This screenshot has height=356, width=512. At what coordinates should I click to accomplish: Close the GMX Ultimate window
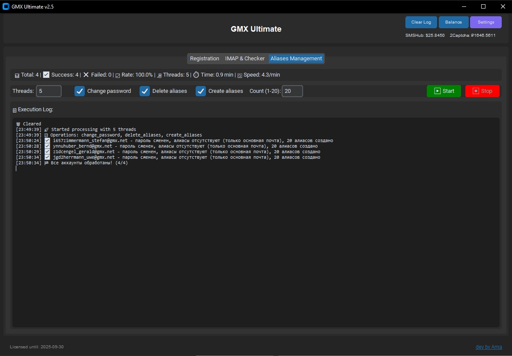coord(503,6)
